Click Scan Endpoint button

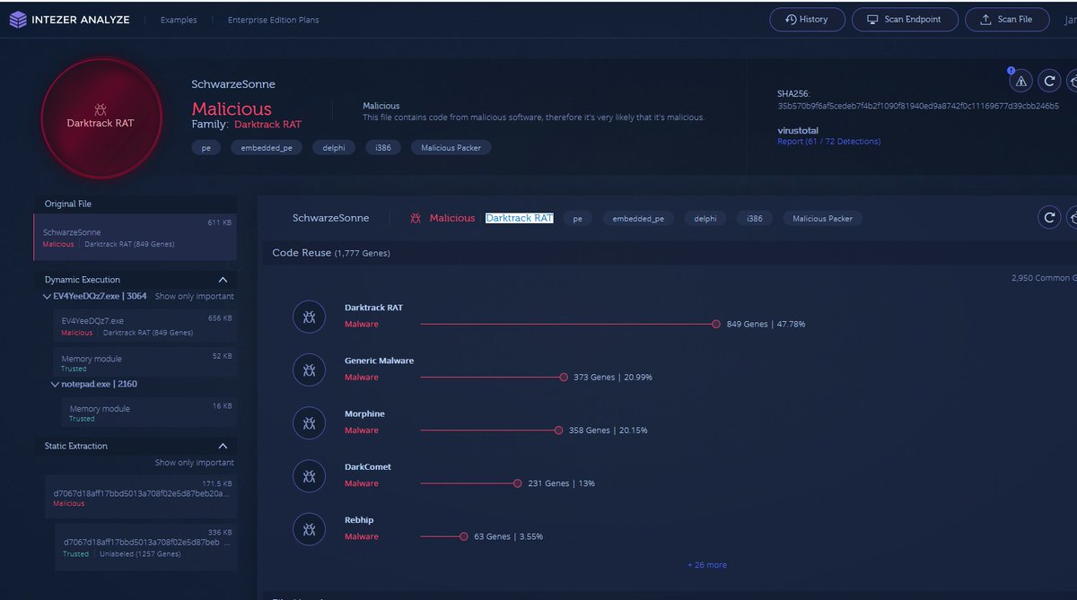click(x=905, y=20)
